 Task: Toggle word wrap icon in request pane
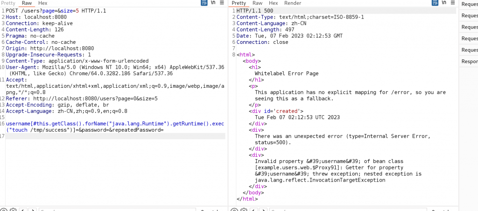coord(204,3)
